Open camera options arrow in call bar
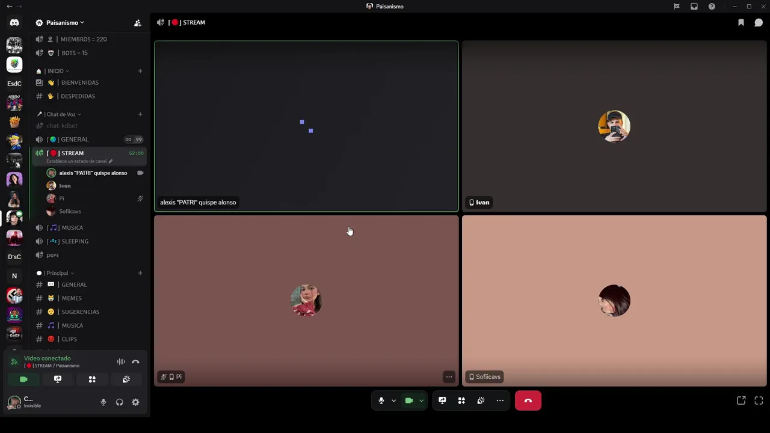 point(421,401)
